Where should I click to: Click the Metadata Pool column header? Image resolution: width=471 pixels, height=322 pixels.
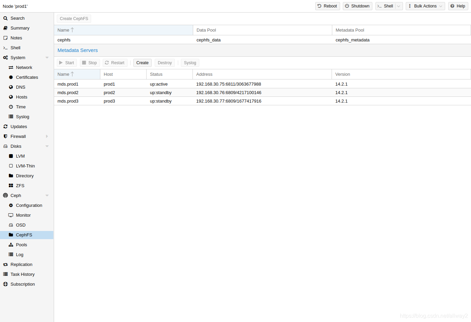click(401, 30)
